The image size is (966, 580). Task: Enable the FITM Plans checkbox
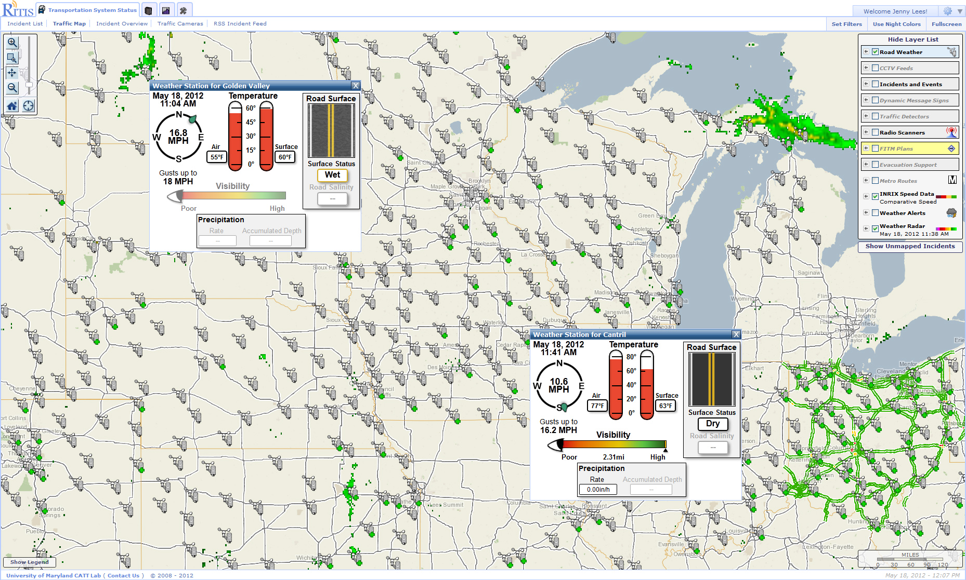(x=876, y=149)
